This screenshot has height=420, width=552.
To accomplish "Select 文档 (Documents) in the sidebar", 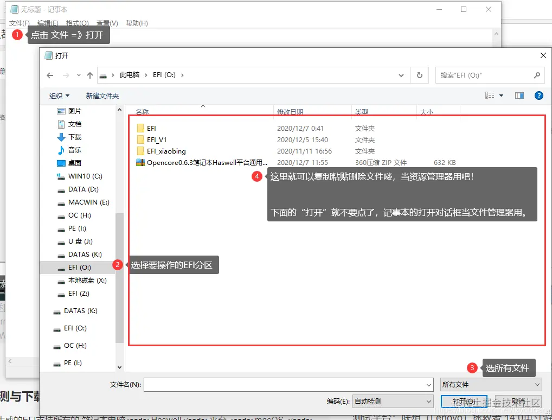I will [x=69, y=124].
